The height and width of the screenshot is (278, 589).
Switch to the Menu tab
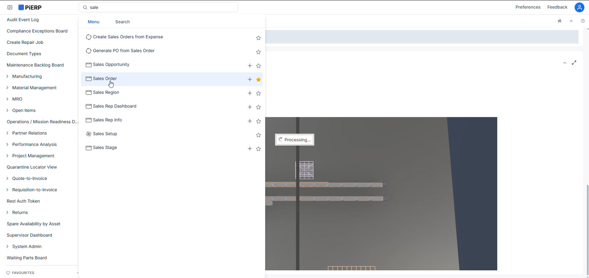point(94,22)
